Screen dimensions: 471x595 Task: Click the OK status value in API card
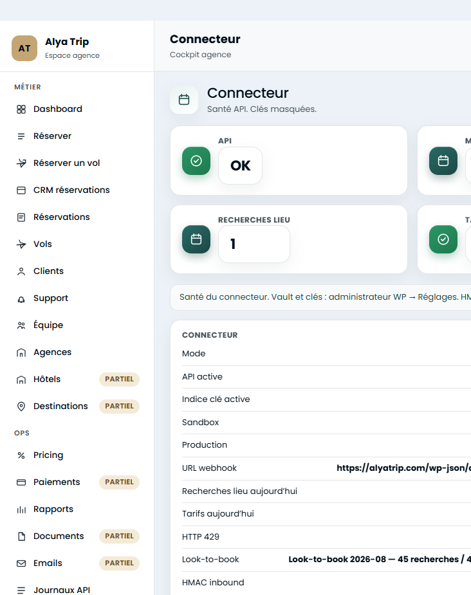(240, 166)
